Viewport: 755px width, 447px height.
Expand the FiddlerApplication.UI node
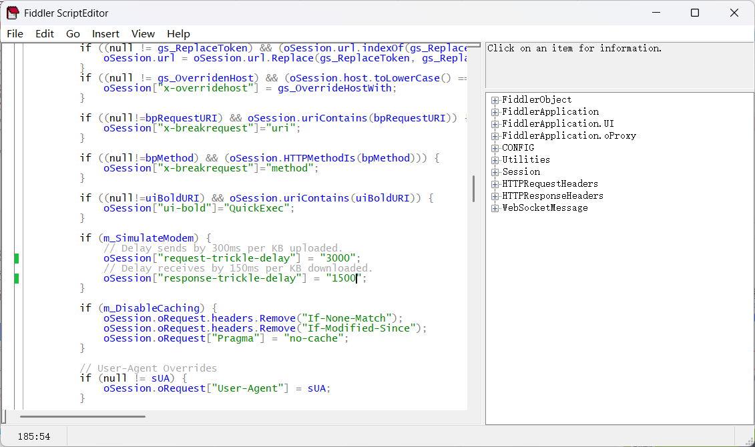pyautogui.click(x=495, y=124)
